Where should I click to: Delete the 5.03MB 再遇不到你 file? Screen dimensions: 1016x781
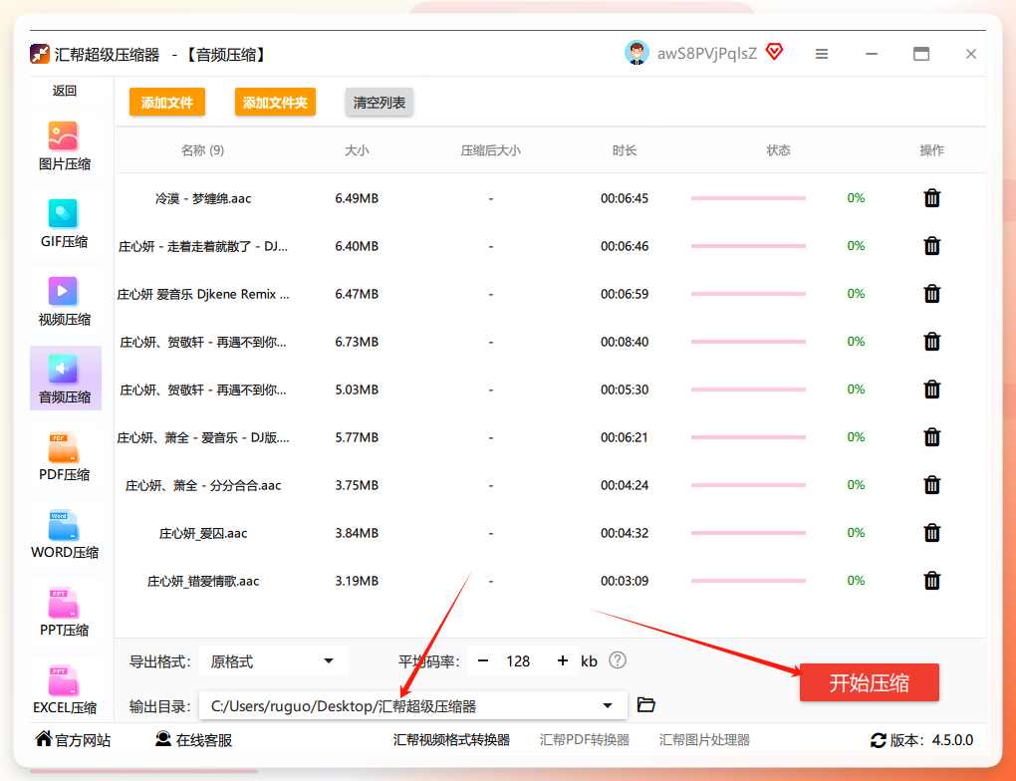(x=931, y=390)
